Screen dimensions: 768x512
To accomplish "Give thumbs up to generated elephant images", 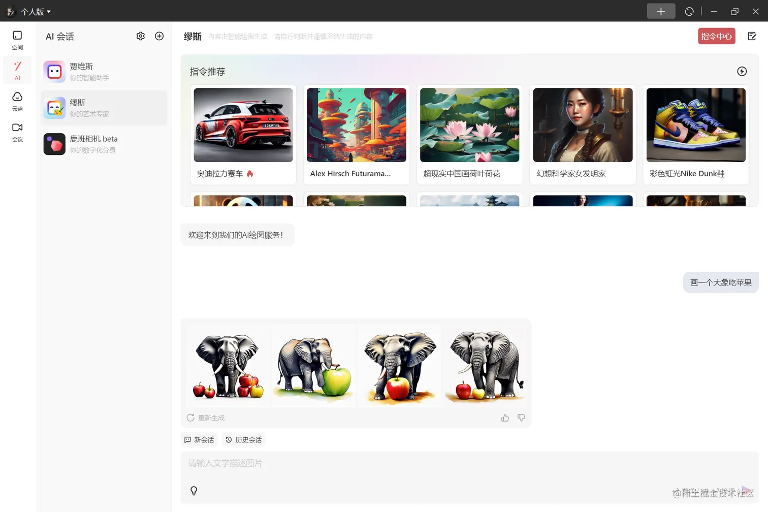I will click(x=505, y=418).
